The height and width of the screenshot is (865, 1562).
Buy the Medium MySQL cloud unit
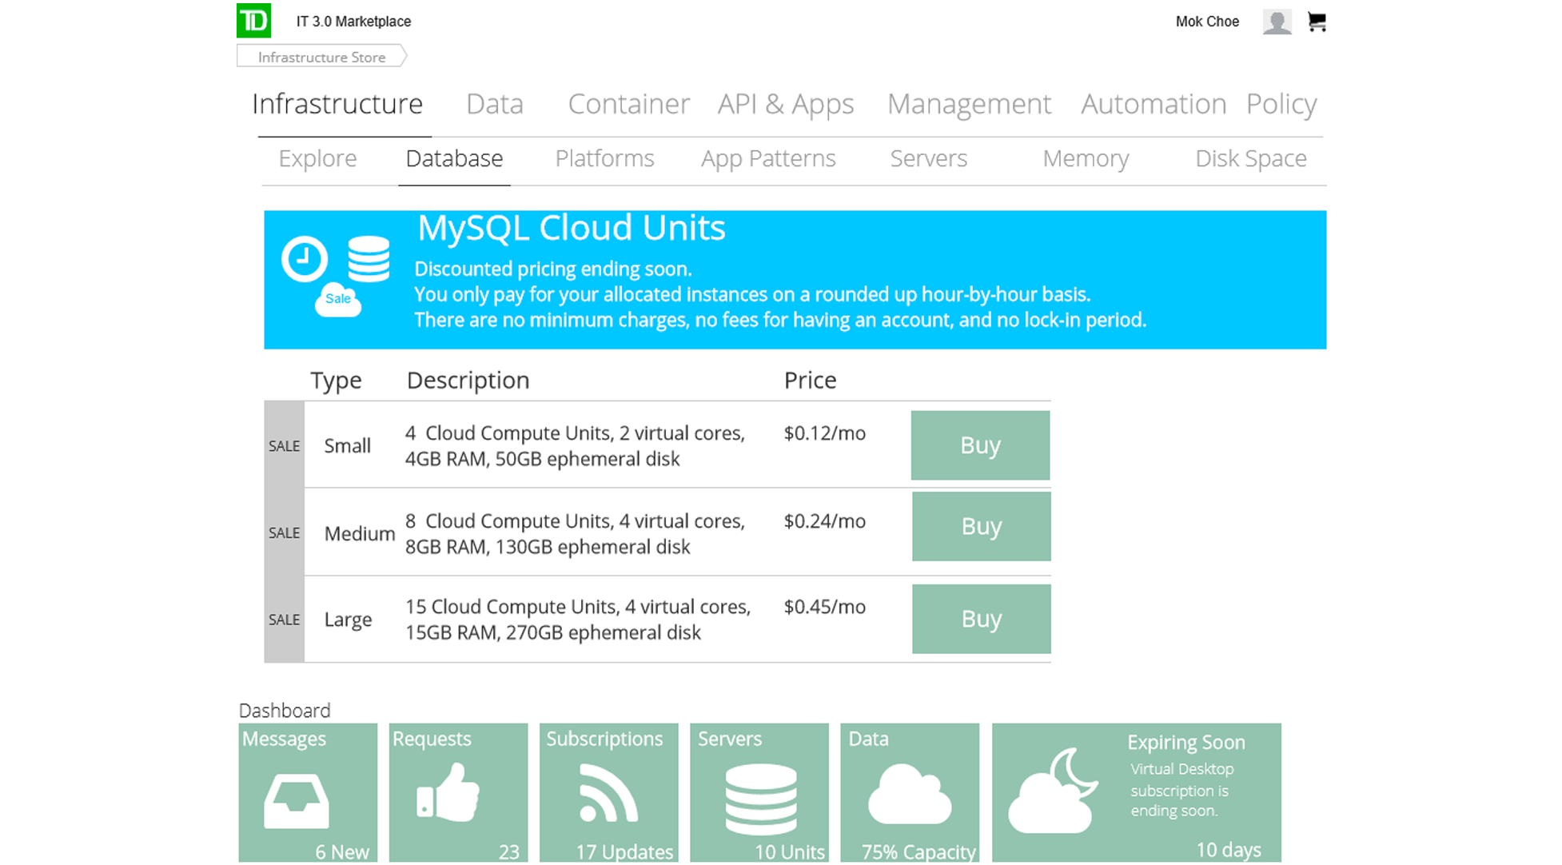click(x=981, y=526)
